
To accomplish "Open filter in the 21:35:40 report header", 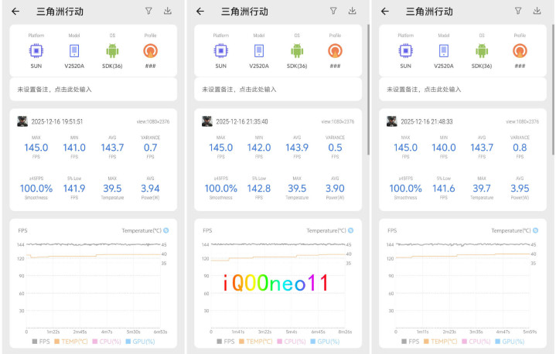I will click(333, 11).
